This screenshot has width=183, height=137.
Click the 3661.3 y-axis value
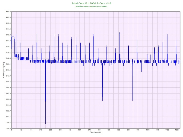8,41
